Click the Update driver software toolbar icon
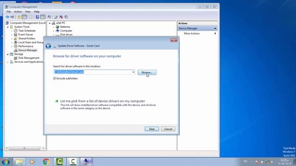The height and width of the screenshot is (166, 296). (56, 17)
